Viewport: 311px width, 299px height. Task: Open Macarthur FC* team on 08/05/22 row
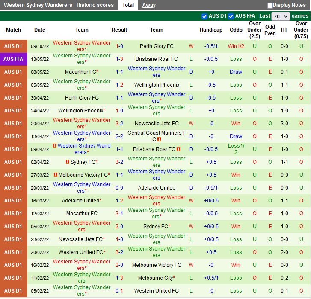pyautogui.click(x=82, y=72)
